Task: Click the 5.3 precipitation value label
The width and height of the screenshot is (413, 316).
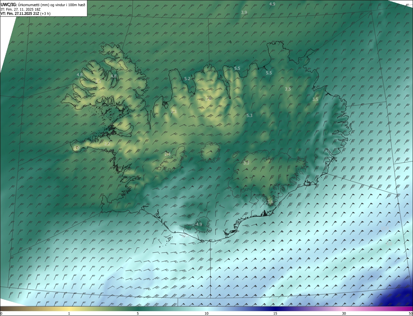Action: [x=249, y=115]
